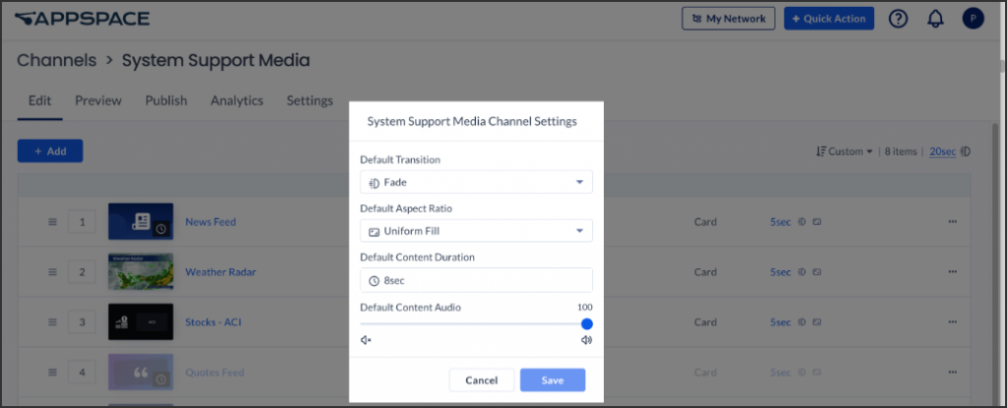Click the Default Content Duration field 8sec

click(x=476, y=280)
